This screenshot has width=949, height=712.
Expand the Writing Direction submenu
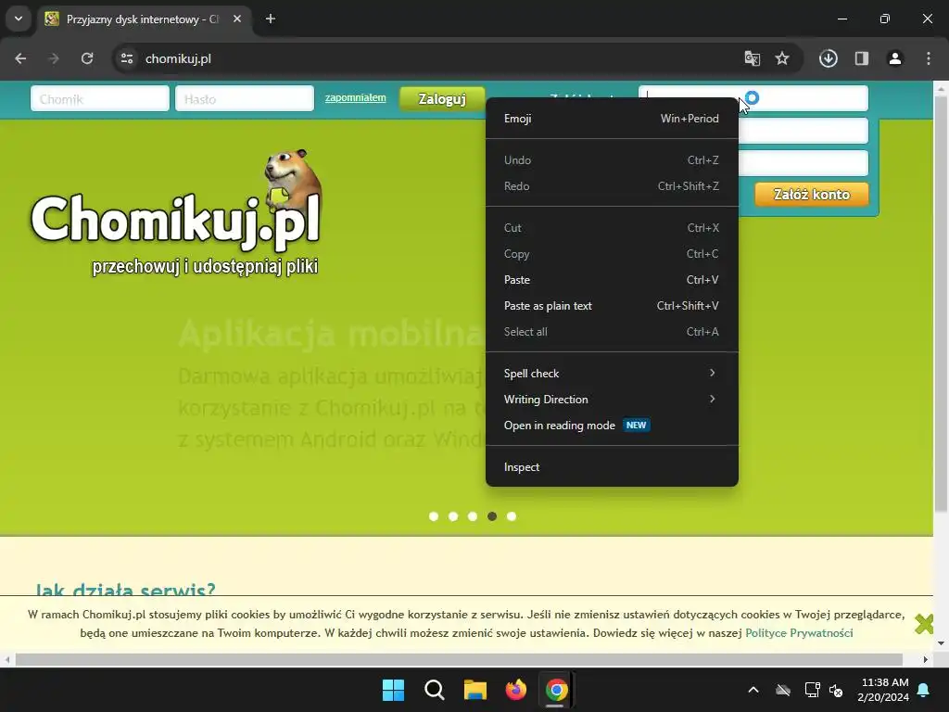click(x=612, y=400)
